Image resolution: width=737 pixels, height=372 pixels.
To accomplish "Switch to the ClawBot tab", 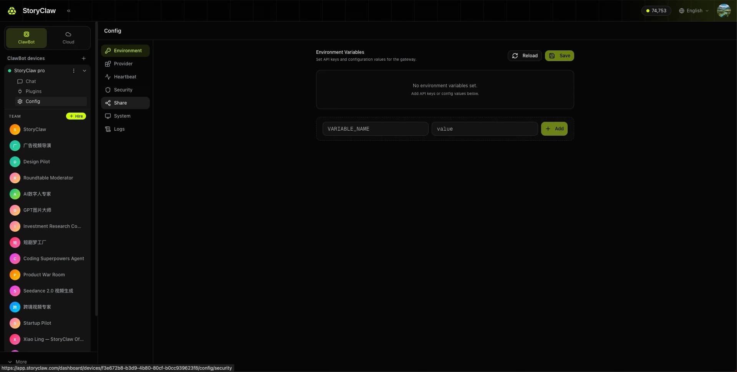I will [26, 38].
